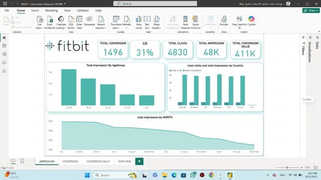The width and height of the screenshot is (321, 180).
Task: Create a Quick measure
Action: 196,23
